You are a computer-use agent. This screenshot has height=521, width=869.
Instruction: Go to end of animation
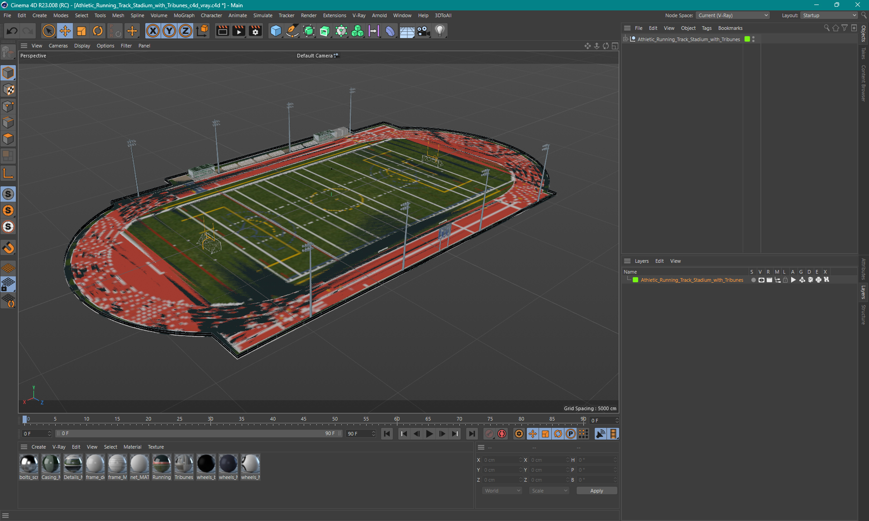[x=472, y=434]
